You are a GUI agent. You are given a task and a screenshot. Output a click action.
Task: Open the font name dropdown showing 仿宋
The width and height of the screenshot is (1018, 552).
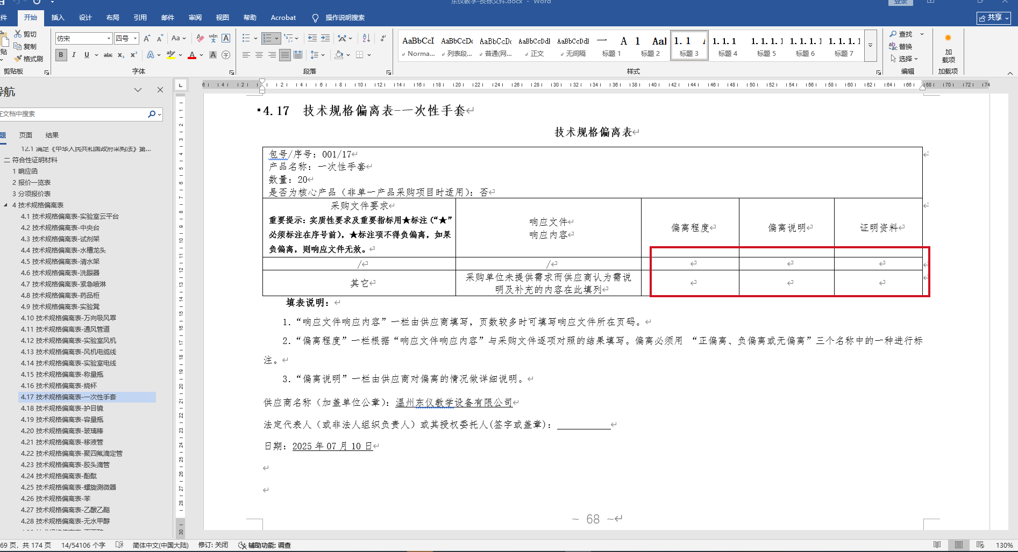(109, 38)
